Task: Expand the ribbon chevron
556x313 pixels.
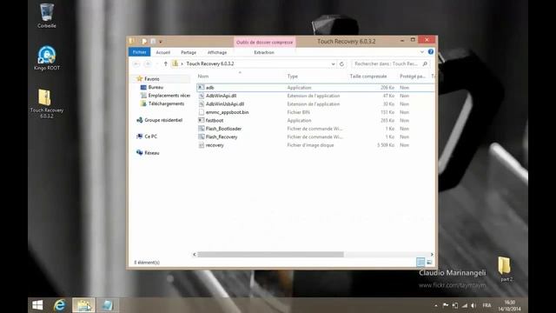Action: pyautogui.click(x=422, y=52)
